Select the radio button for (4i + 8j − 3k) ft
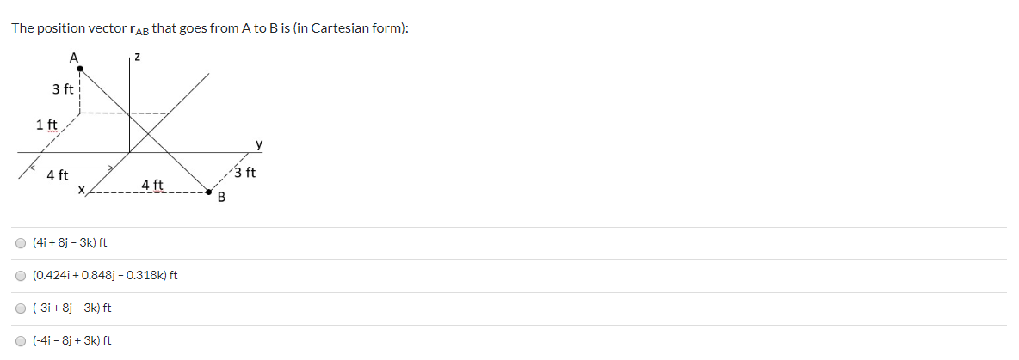1019x360 pixels. [21, 244]
